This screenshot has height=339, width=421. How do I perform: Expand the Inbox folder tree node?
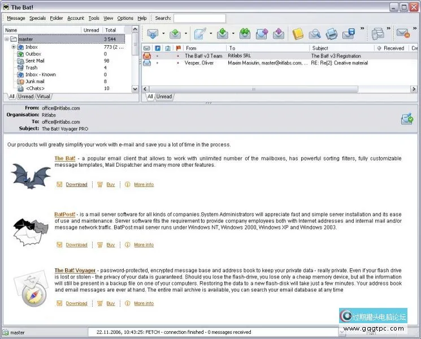(x=13, y=47)
